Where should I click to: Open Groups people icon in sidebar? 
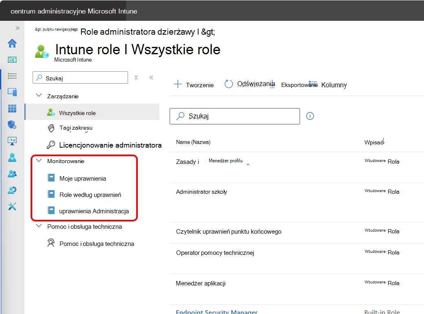[x=12, y=174]
